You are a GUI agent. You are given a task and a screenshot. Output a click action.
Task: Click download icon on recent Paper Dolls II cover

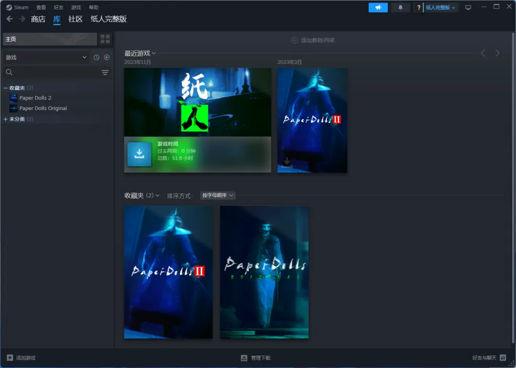287,162
